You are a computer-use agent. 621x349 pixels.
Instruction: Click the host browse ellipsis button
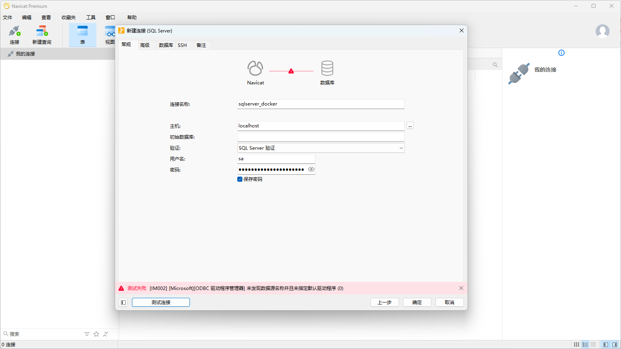pyautogui.click(x=410, y=125)
